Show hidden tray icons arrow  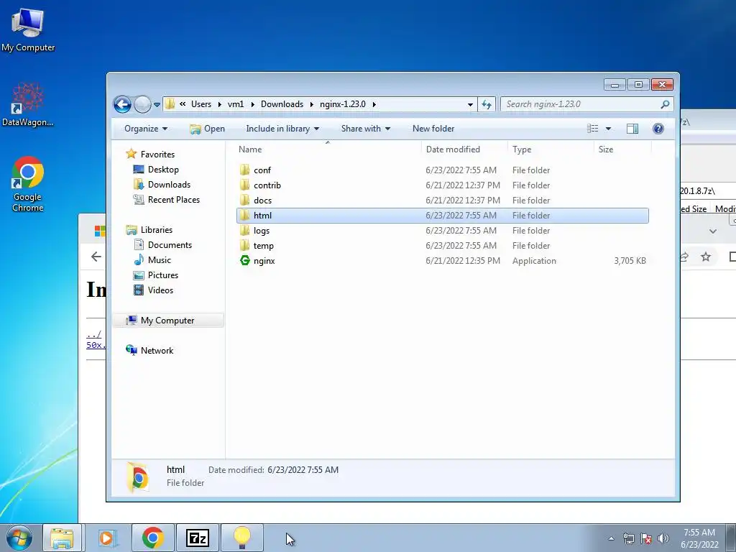[x=611, y=538]
